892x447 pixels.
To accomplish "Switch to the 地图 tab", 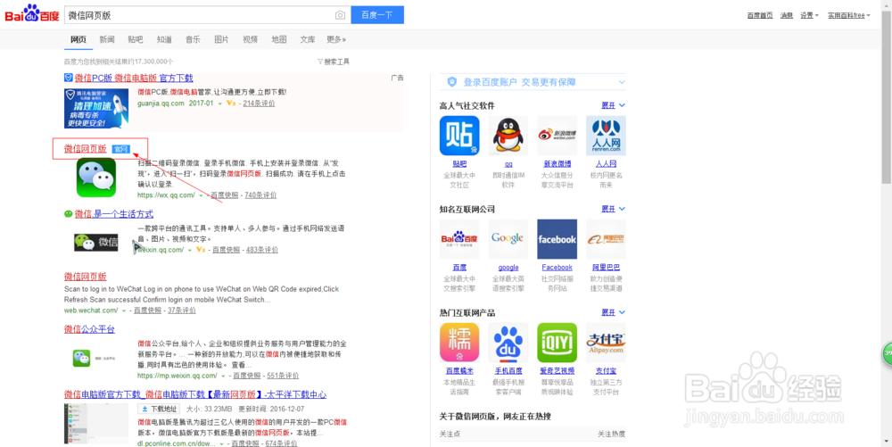I will 279,39.
